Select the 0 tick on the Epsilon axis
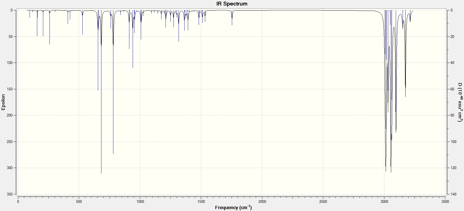464x211 pixels. click(11, 10)
